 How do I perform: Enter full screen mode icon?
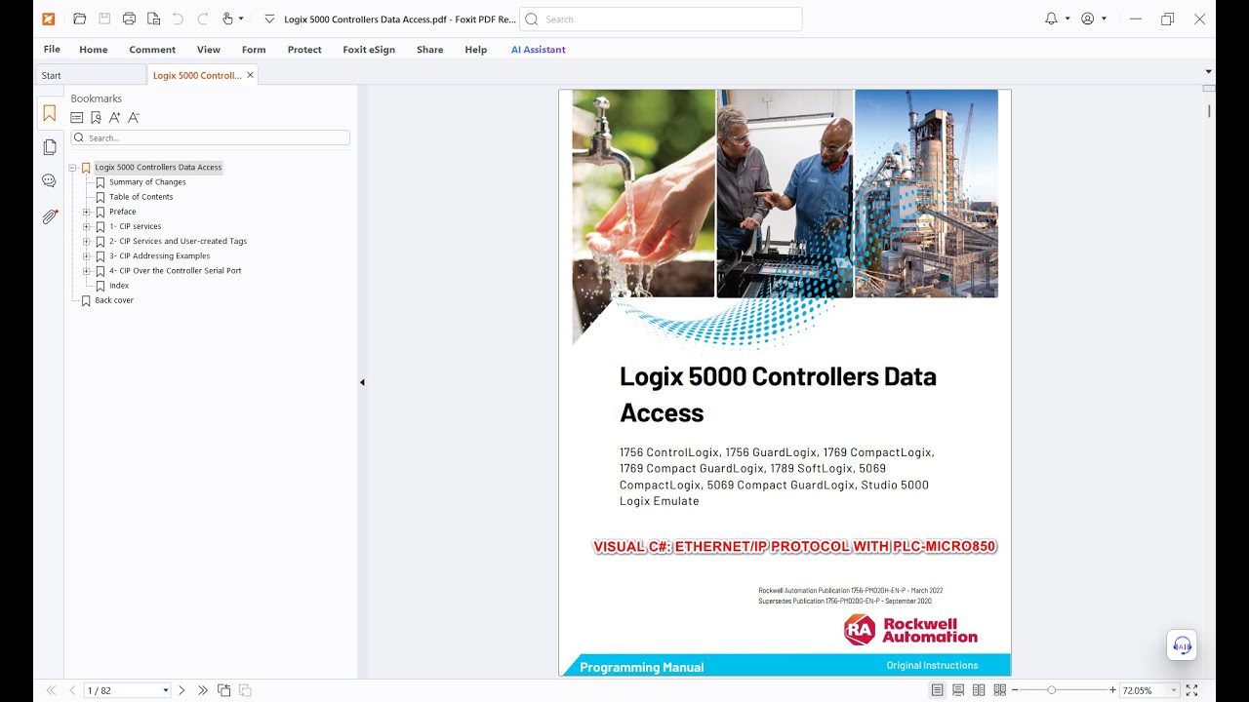pos(1191,690)
